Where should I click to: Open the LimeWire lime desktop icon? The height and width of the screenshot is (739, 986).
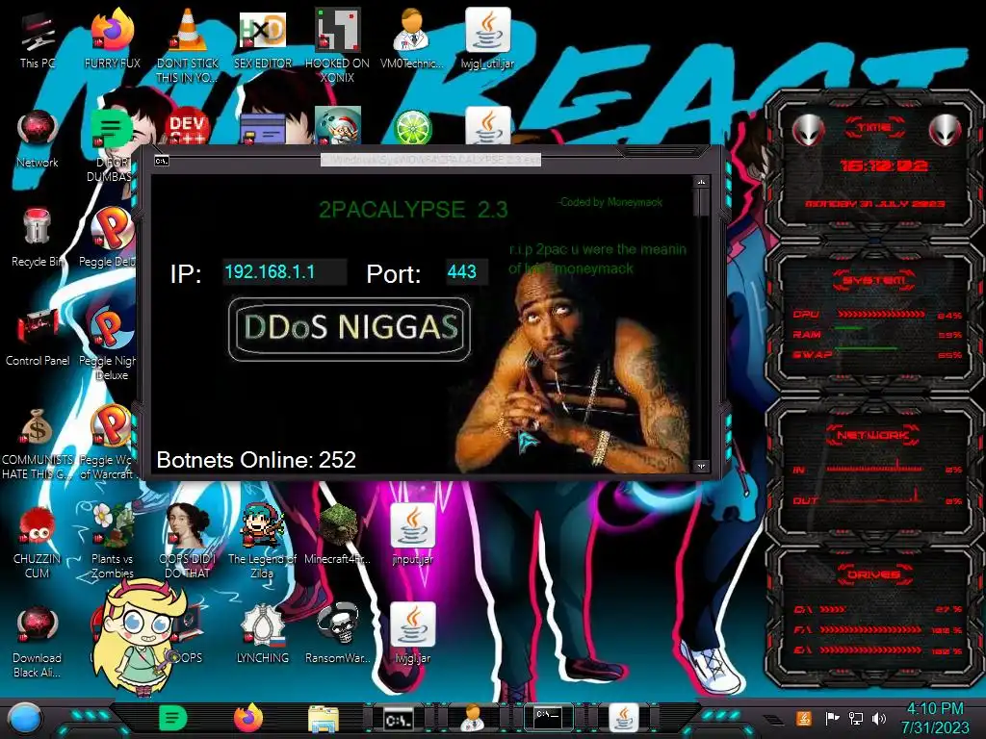412,127
